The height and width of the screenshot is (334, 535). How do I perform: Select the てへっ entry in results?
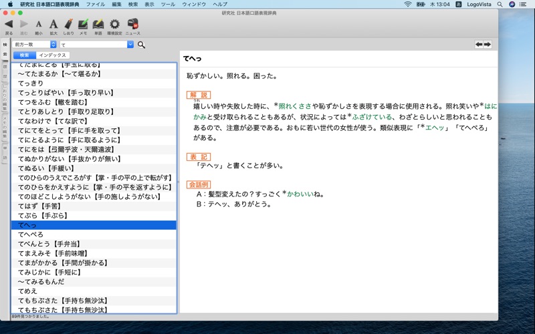94,225
